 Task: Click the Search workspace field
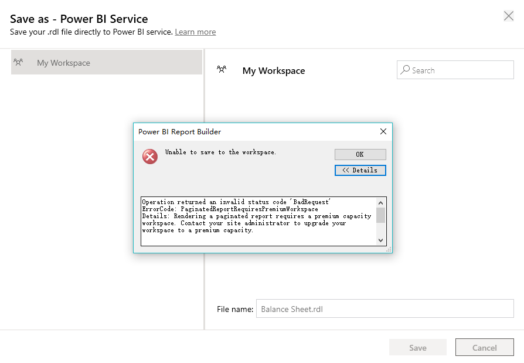pos(455,70)
